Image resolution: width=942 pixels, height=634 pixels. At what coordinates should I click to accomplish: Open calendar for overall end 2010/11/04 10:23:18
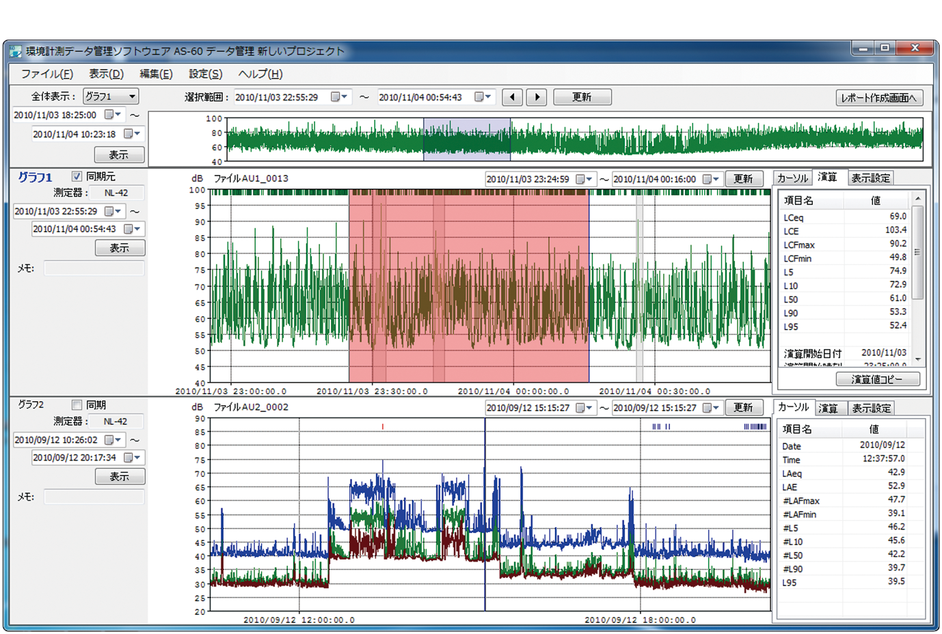pos(132,134)
